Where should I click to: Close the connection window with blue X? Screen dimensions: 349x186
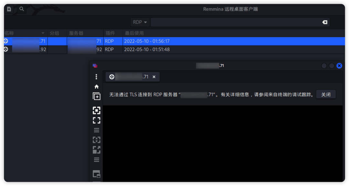(339, 66)
